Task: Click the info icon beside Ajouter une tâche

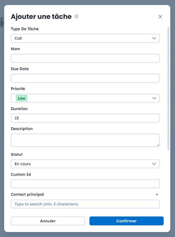Action: coord(76,16)
